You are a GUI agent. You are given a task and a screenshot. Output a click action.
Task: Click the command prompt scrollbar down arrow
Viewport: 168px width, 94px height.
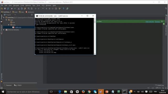(x=95, y=54)
